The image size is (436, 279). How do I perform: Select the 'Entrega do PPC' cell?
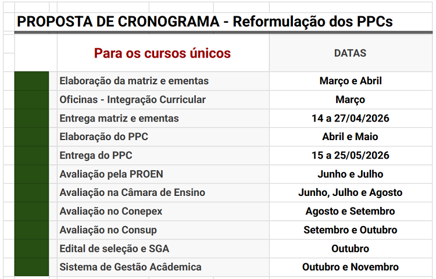pyautogui.click(x=96, y=156)
